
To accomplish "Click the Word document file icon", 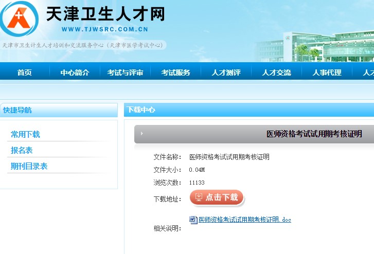I will point(193,220).
